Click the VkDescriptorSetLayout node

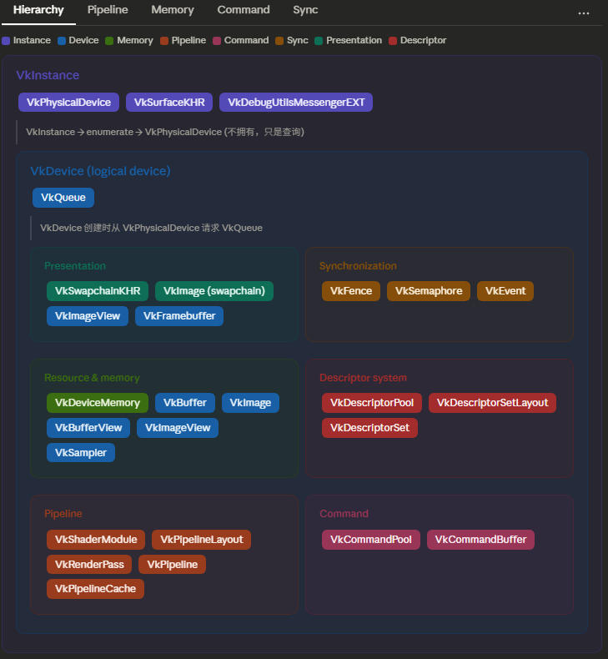[492, 403]
